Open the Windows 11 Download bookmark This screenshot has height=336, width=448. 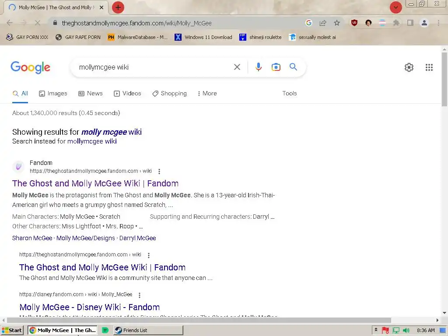pos(203,37)
